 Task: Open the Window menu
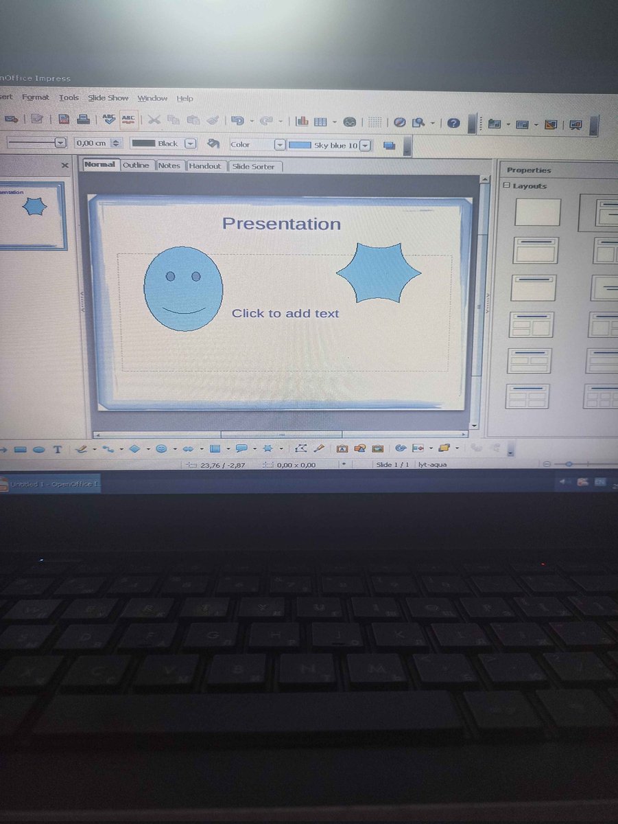coord(152,98)
